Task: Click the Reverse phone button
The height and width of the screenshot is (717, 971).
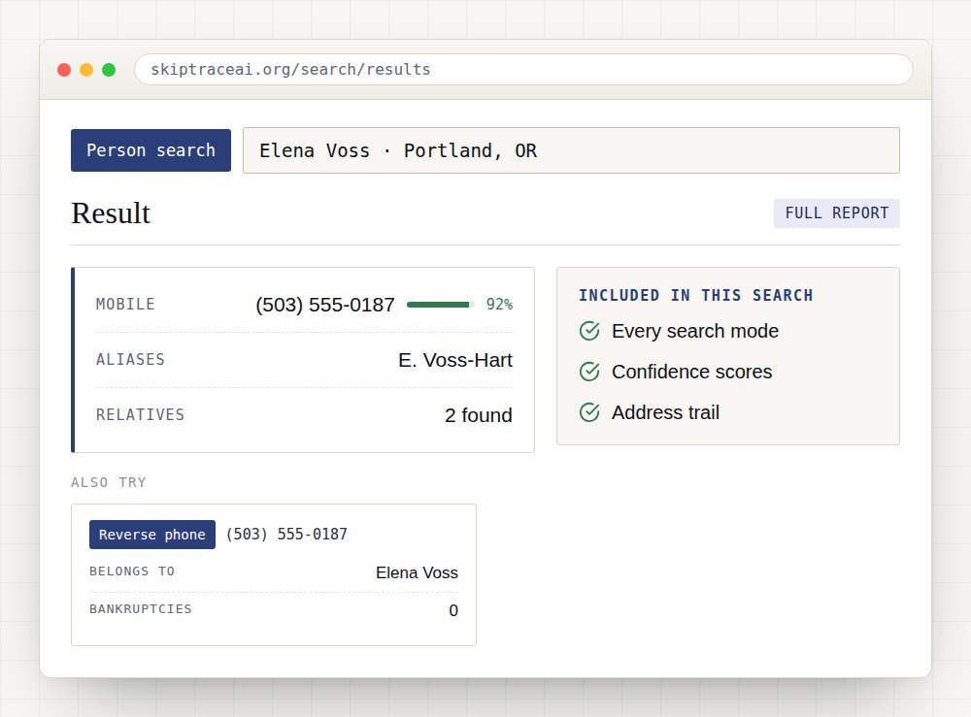Action: click(x=152, y=535)
